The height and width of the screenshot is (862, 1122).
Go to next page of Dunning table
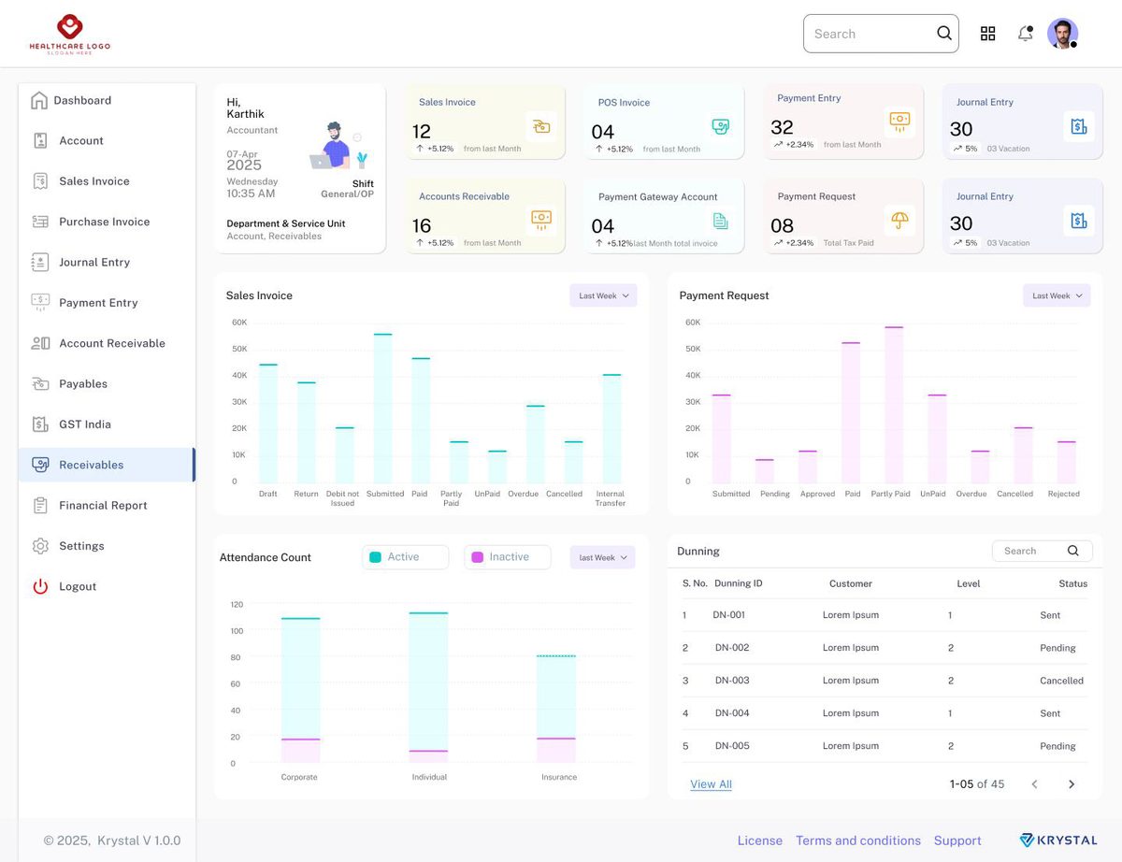(x=1072, y=784)
